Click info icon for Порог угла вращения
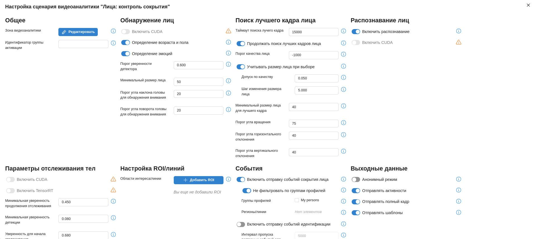The height and width of the screenshot is (239, 533). [343, 123]
